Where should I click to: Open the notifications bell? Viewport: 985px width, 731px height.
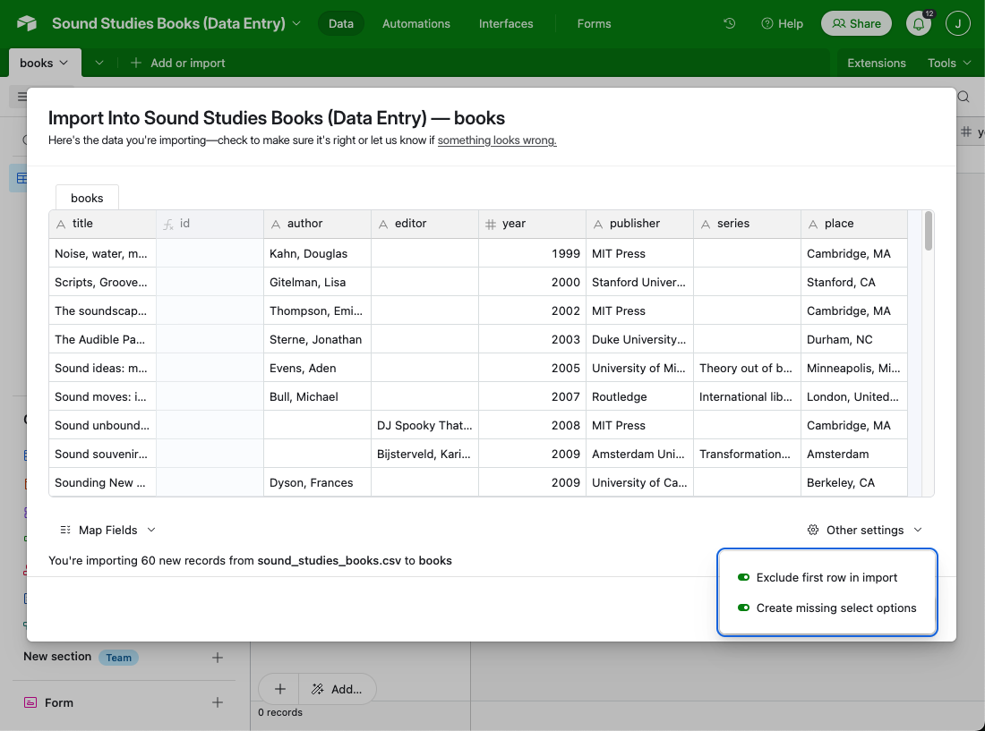coord(918,23)
